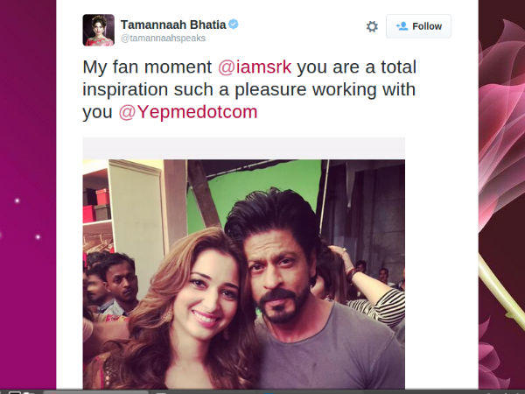This screenshot has height=394, width=525.
Task: Click the Follow button
Action: (x=418, y=26)
